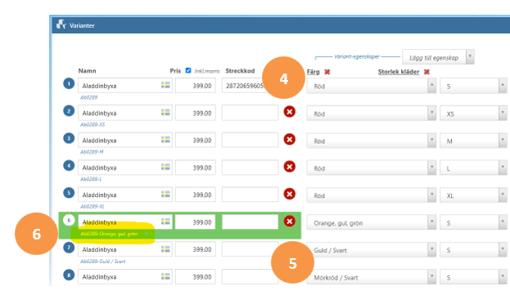This screenshot has height=295, width=510.
Task: Click the Streckkod column header
Action: click(x=240, y=71)
